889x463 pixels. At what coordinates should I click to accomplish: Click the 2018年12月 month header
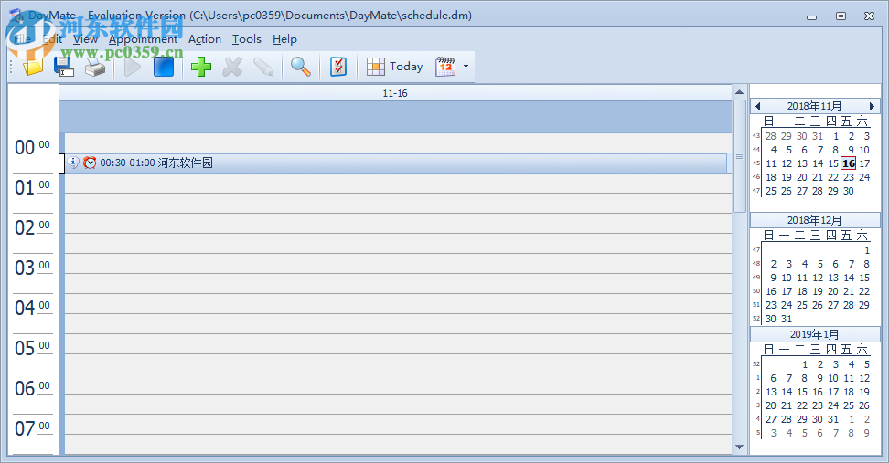click(814, 220)
